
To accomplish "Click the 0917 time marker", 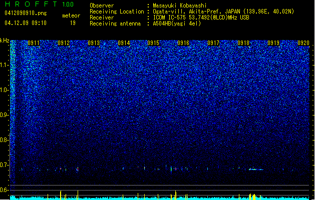I will [x=213, y=43].
